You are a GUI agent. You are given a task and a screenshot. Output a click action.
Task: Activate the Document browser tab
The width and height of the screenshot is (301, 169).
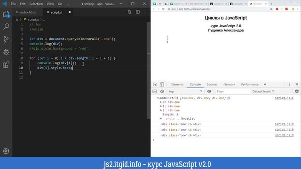pyautogui.click(x=258, y=4)
